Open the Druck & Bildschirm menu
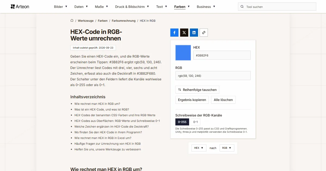The height and width of the screenshot is (171, 326). (x=132, y=7)
